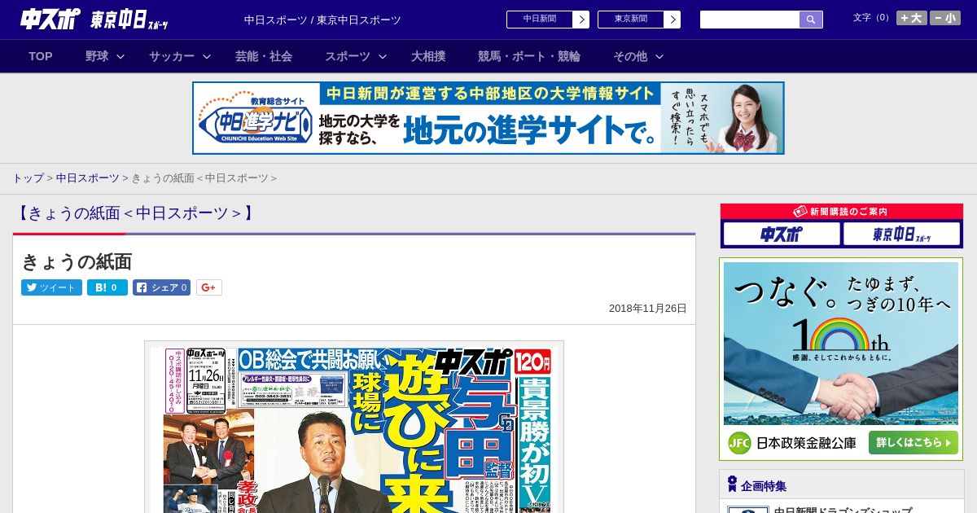The height and width of the screenshot is (513, 977).
Task: Share via the Twitter ツイート button
Action: 51,287
